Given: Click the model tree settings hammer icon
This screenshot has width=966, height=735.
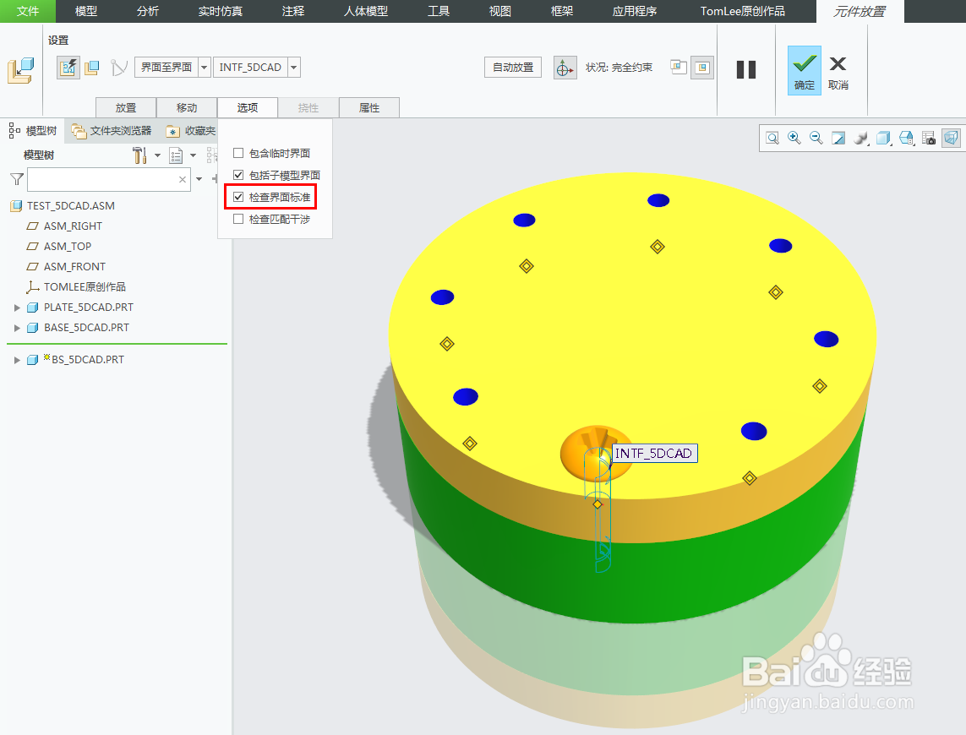Looking at the screenshot, I should pyautogui.click(x=139, y=155).
